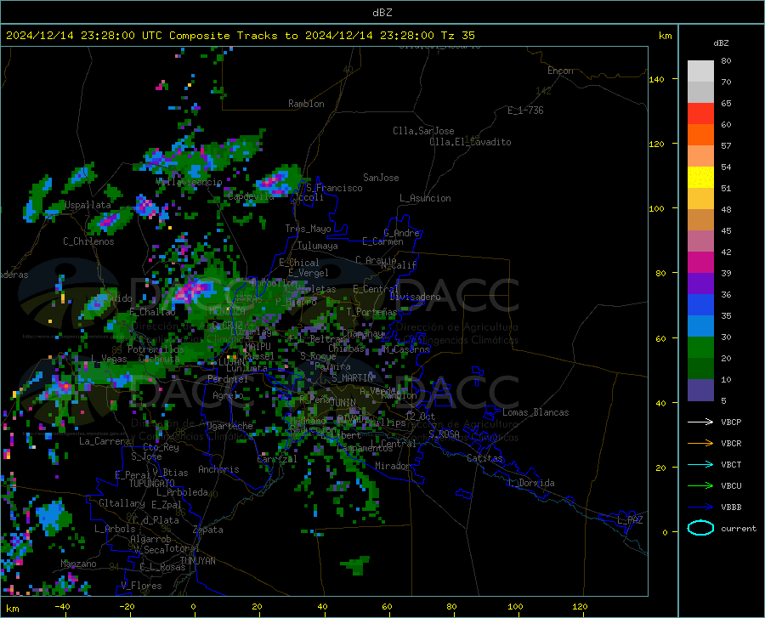765x618 pixels.
Task: Select the light blue swatch in dBZ scale
Action: click(x=700, y=326)
